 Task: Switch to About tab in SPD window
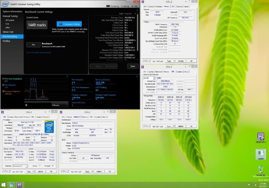[x=186, y=72]
